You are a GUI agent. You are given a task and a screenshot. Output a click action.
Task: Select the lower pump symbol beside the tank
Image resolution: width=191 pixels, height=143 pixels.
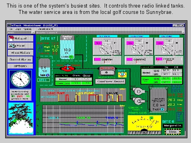(x=138, y=101)
